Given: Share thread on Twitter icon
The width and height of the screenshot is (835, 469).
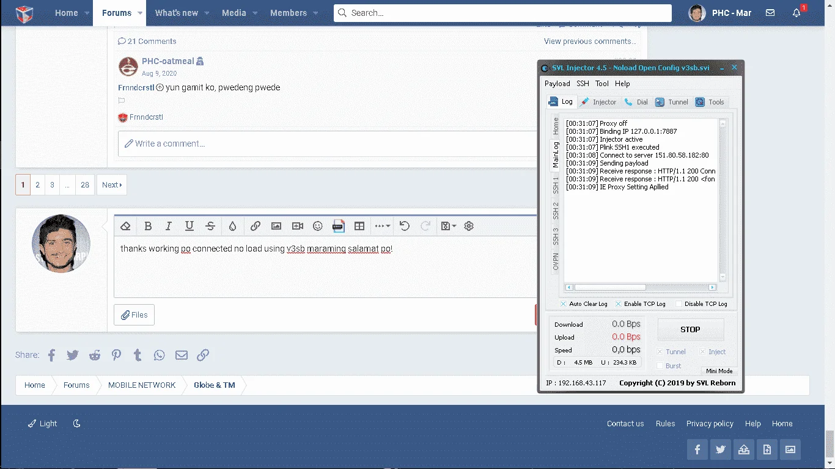Looking at the screenshot, I should pos(73,355).
